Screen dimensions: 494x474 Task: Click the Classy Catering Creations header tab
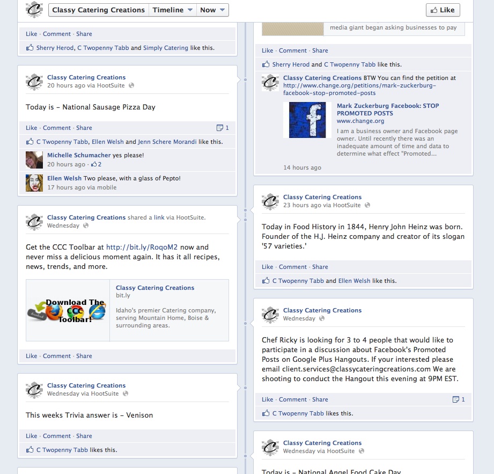pos(98,10)
